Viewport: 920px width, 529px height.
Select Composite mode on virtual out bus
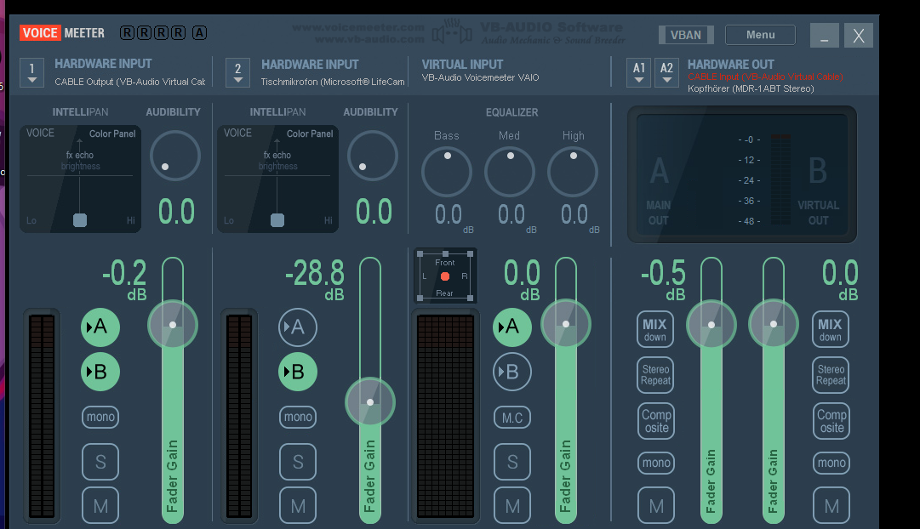[x=831, y=420]
